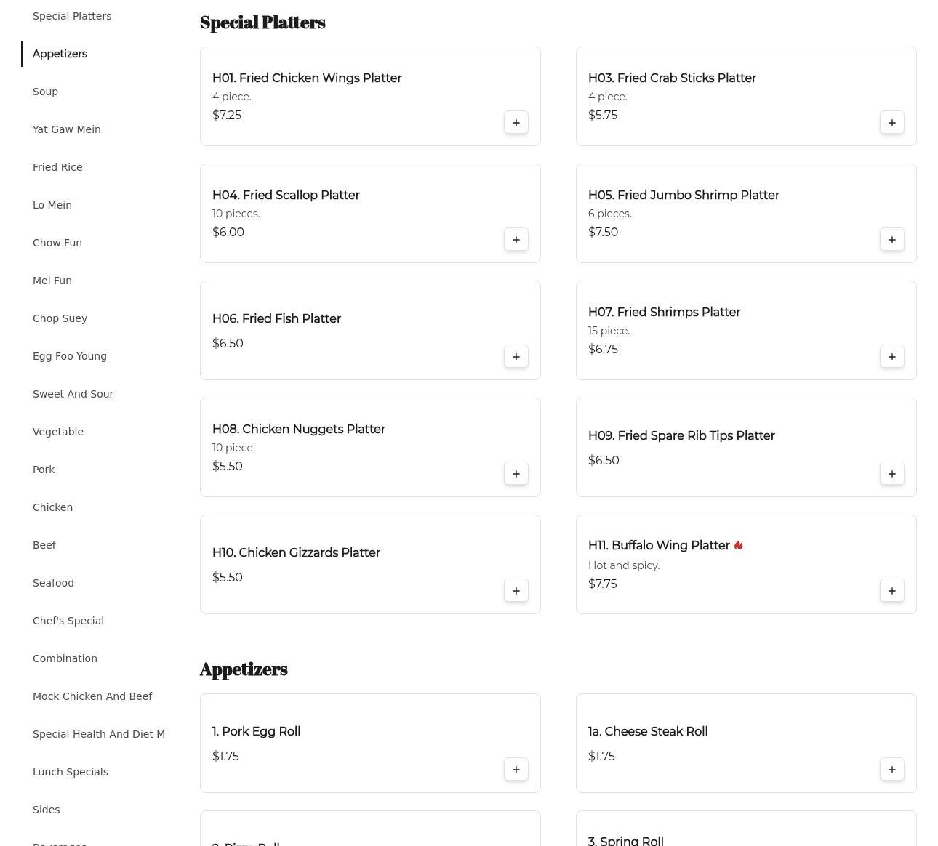Select Mei Fun from sidebar
The image size is (938, 846).
coord(52,281)
